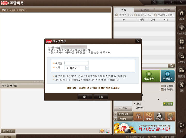
Task: Click the 상세정보 details button
Action: (123, 108)
